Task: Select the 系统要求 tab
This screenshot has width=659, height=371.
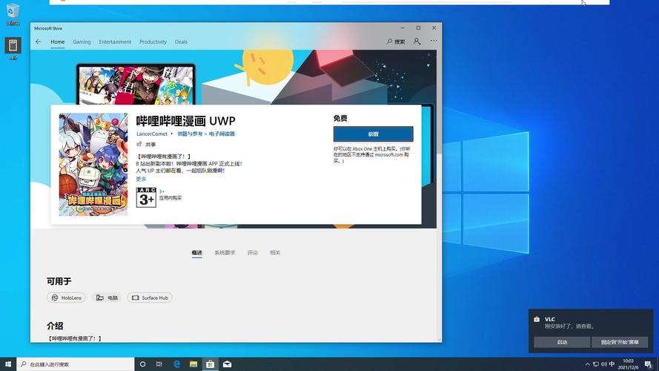Action: click(x=225, y=253)
